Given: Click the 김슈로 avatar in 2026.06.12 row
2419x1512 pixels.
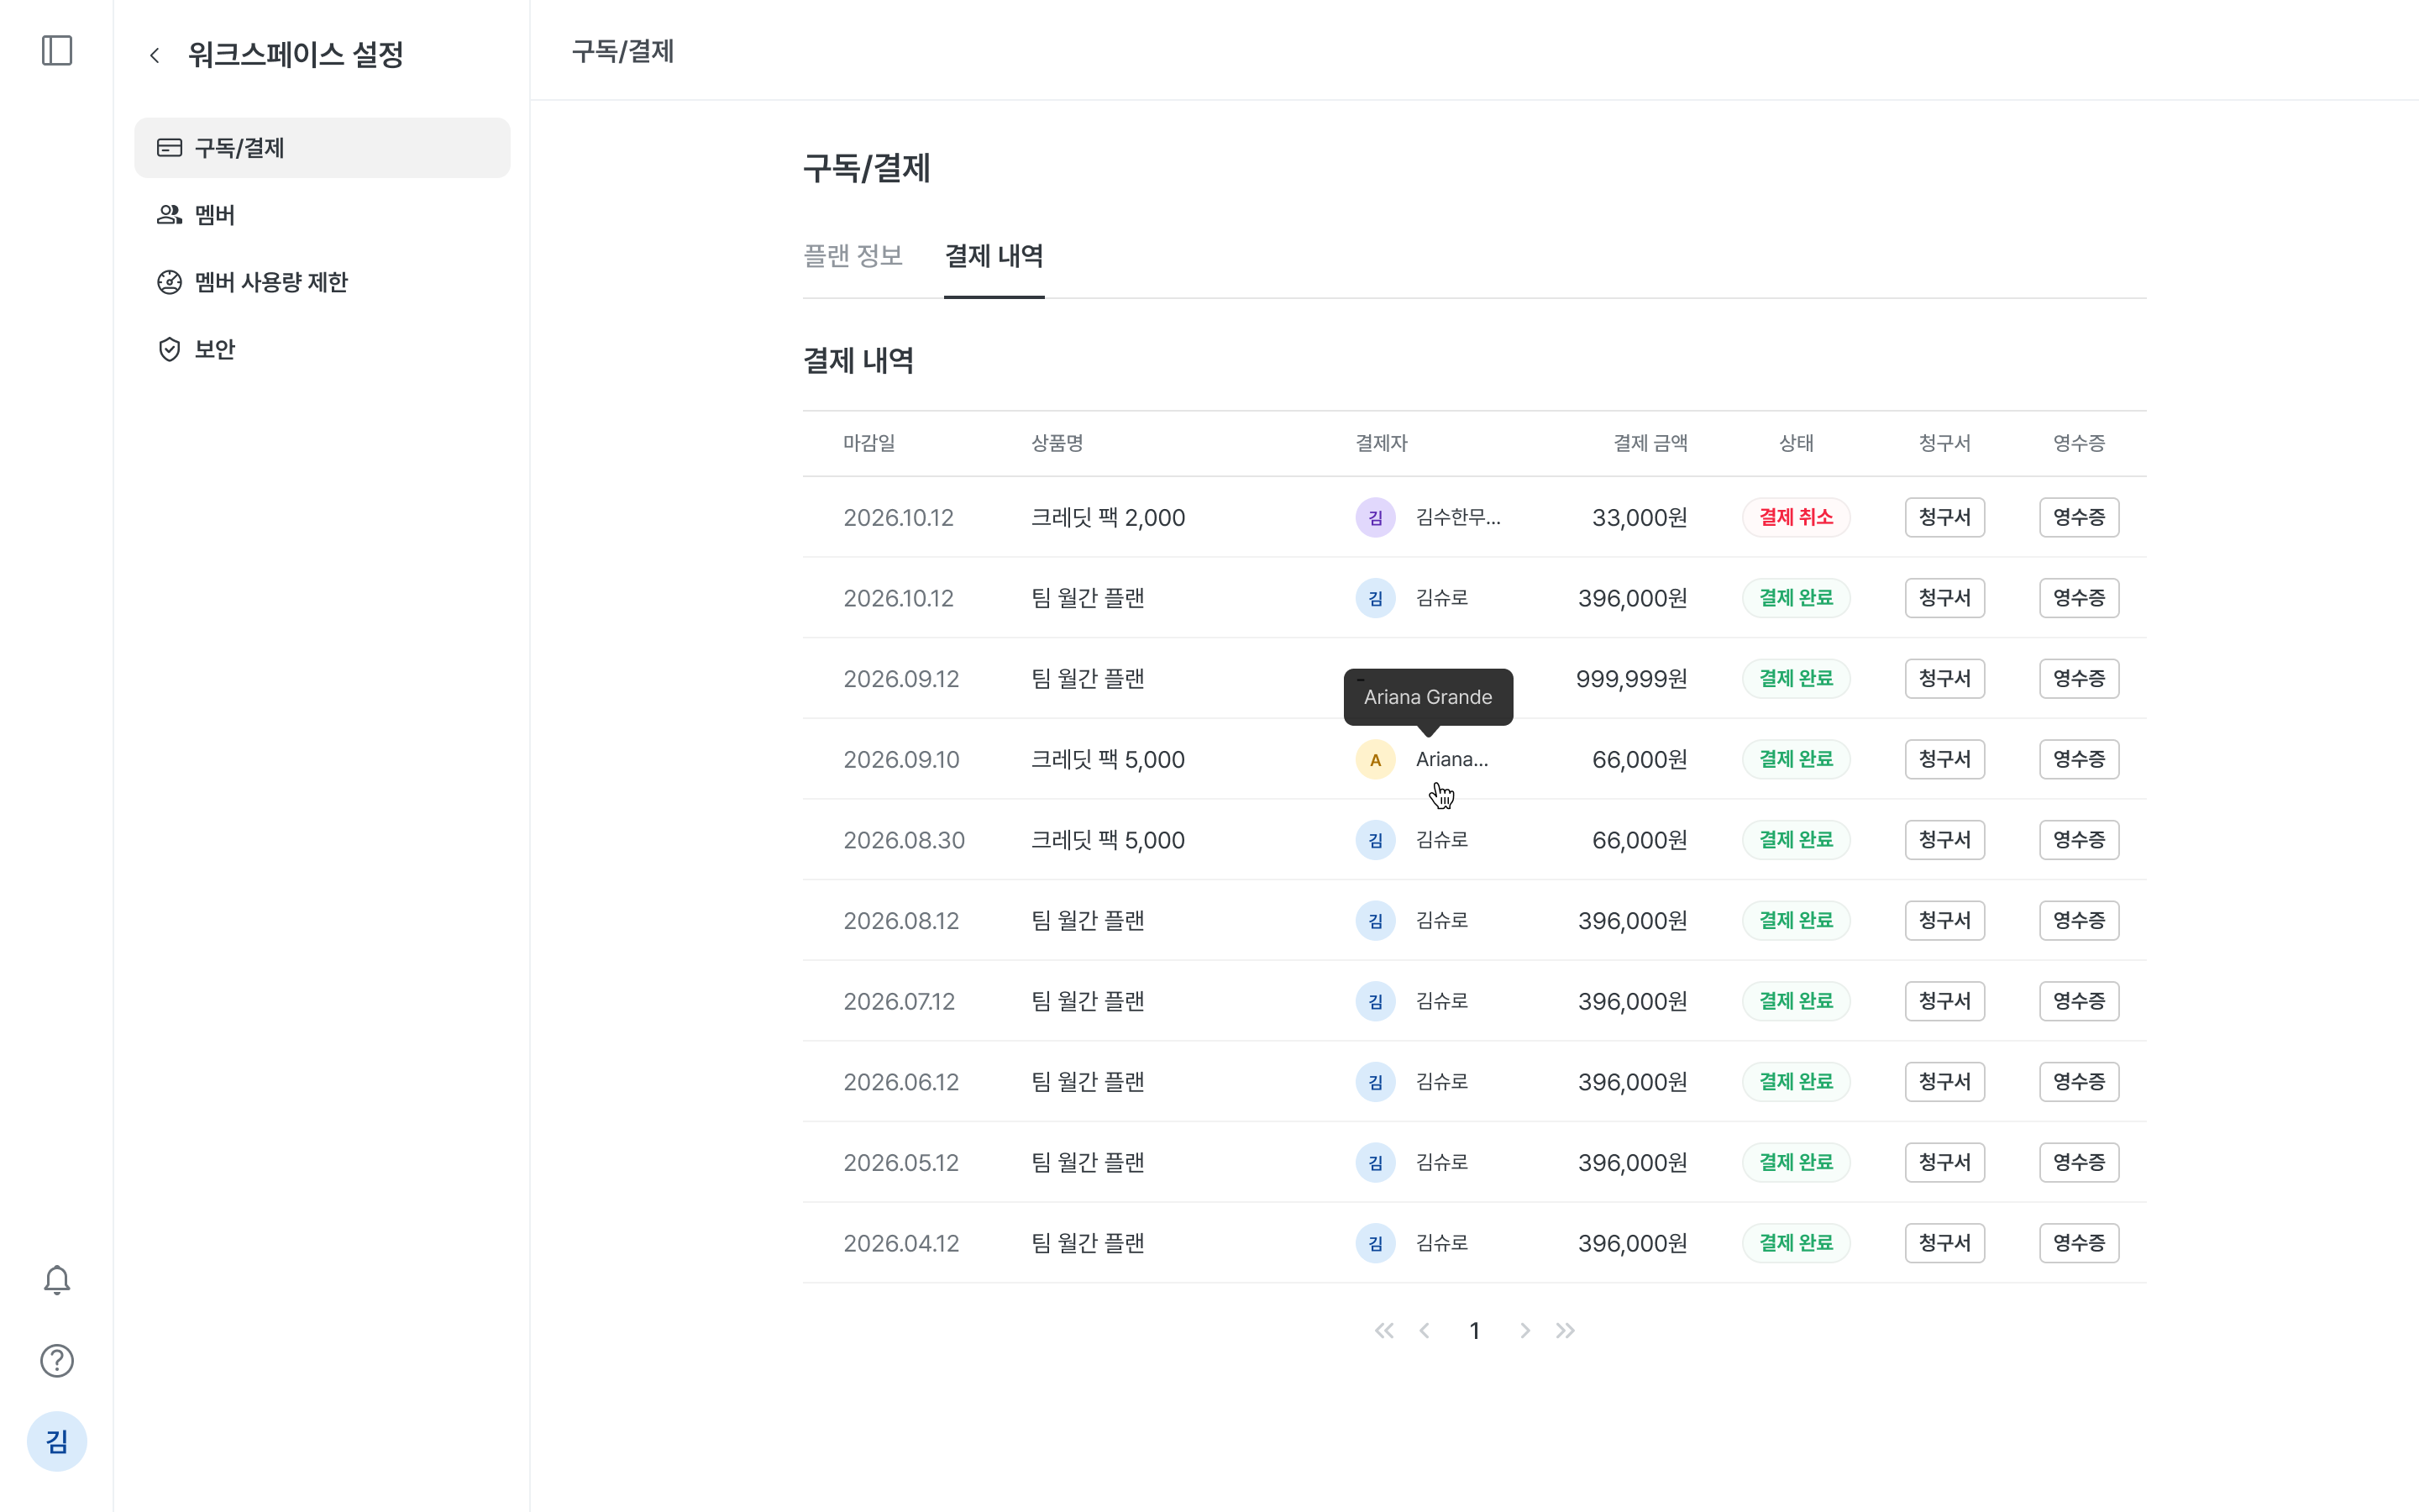Looking at the screenshot, I should coord(1376,1082).
